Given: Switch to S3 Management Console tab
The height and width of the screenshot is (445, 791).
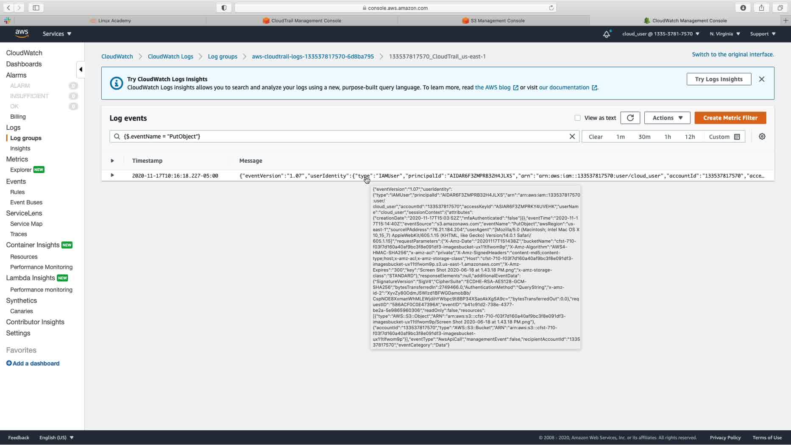Looking at the screenshot, I should 493,20.
